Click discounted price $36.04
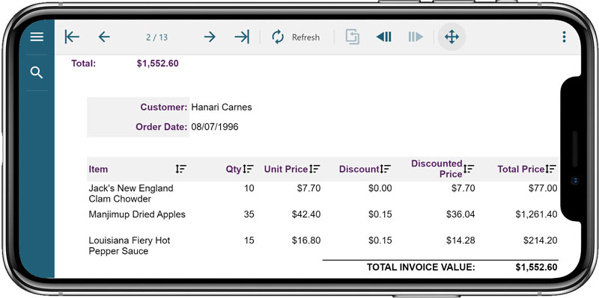The image size is (599, 298). tap(460, 214)
